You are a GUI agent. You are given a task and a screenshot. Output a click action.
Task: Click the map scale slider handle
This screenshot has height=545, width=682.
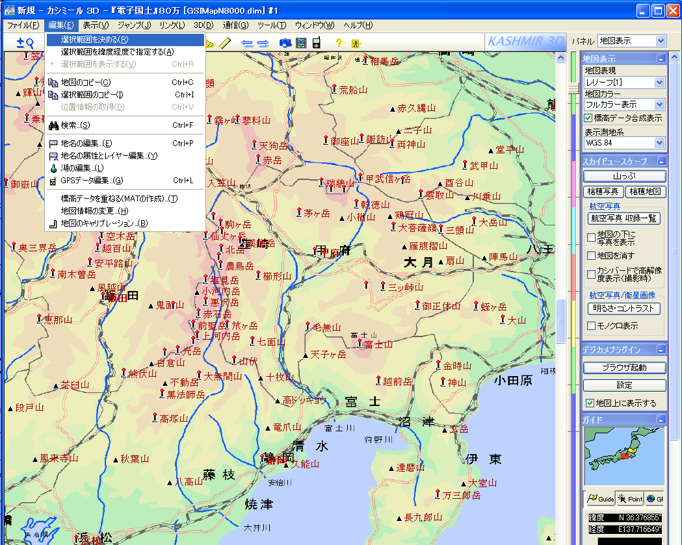573,88
